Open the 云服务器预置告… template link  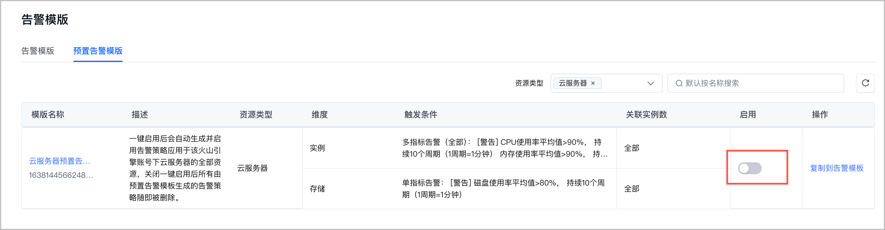[59, 161]
